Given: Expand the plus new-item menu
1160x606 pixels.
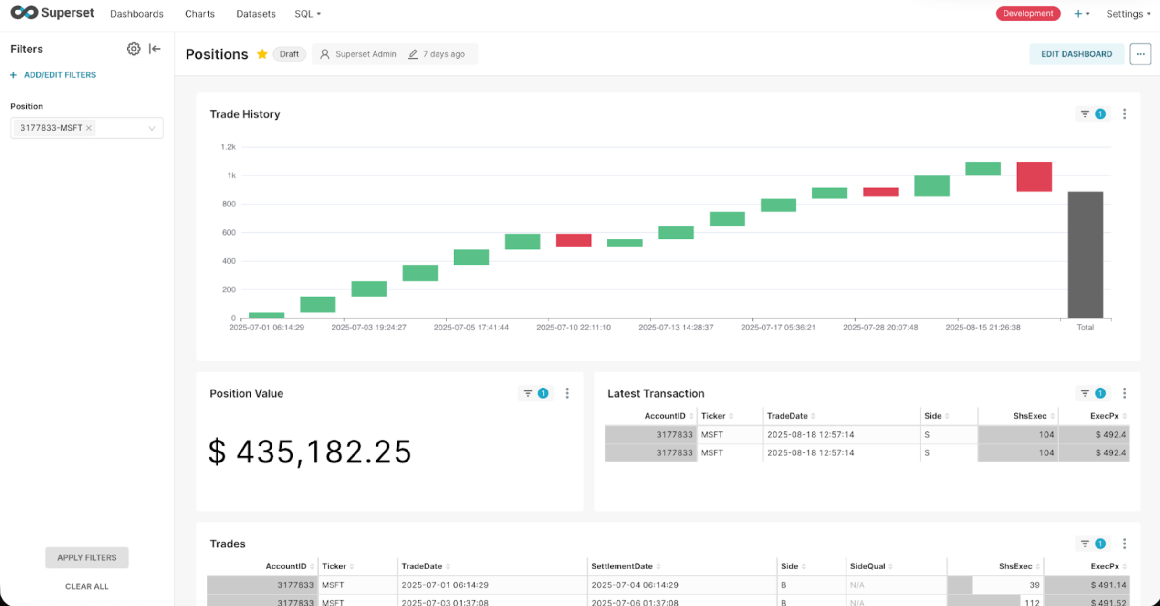Looking at the screenshot, I should click(x=1081, y=14).
